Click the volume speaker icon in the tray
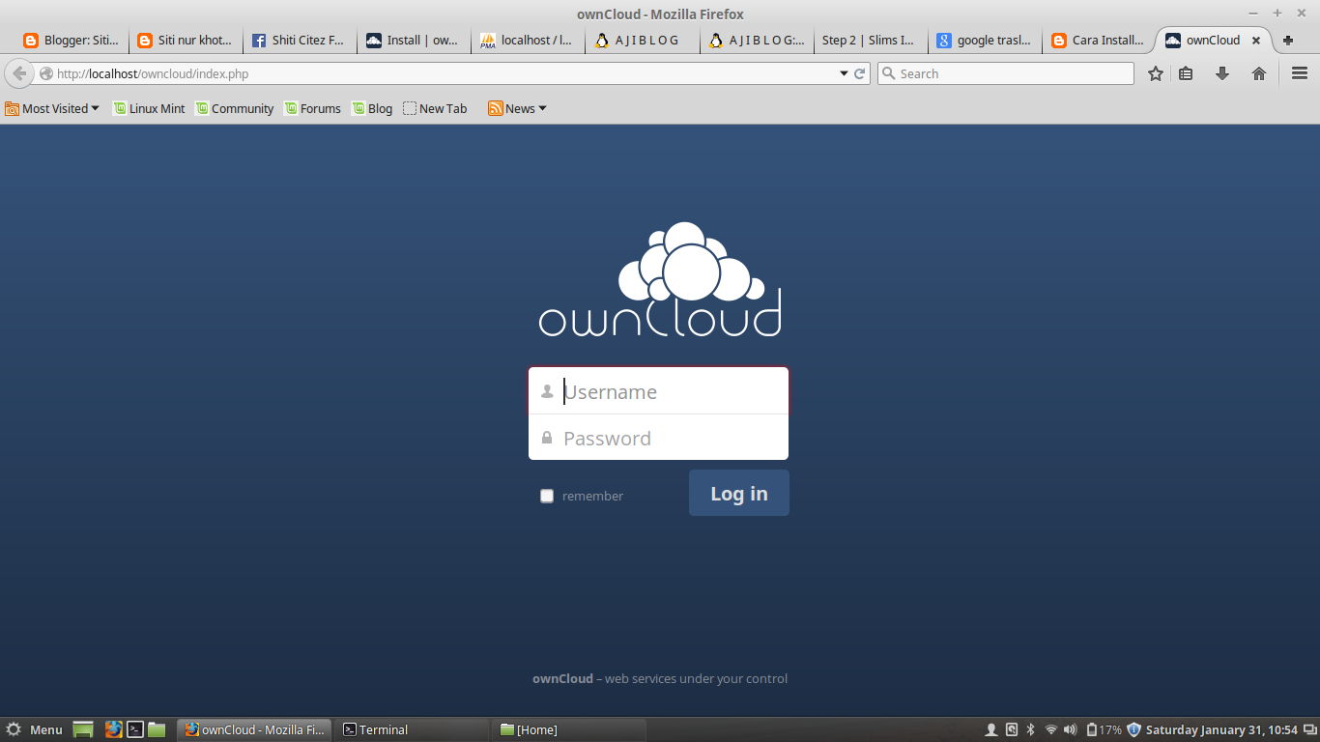This screenshot has height=742, width=1320. [x=1070, y=729]
